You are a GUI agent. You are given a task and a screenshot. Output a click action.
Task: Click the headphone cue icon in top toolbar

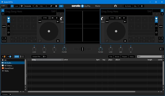(37, 6)
